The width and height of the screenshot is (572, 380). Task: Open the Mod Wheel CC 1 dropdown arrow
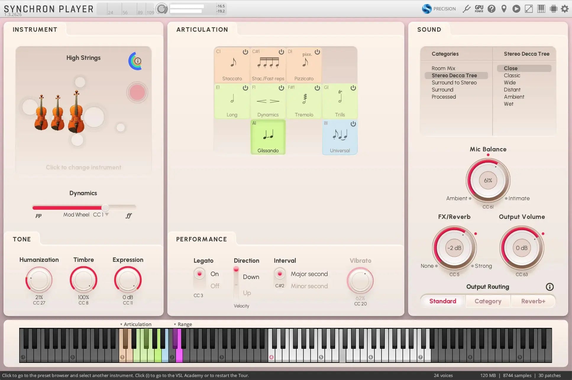tap(107, 214)
